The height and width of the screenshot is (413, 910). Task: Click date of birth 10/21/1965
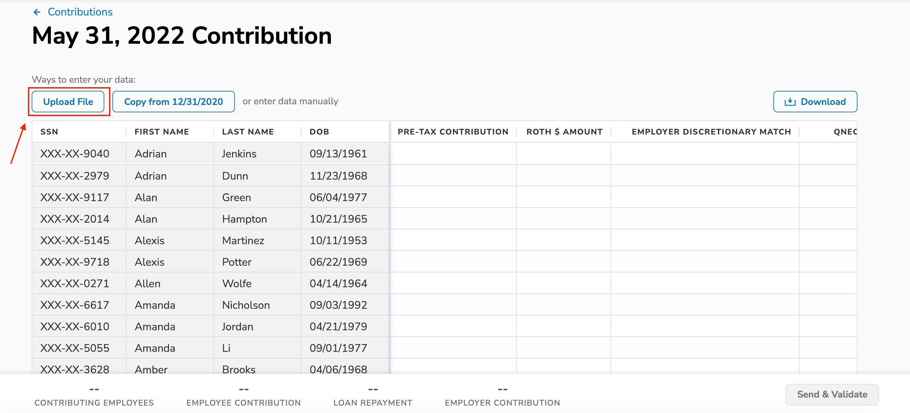(x=339, y=219)
